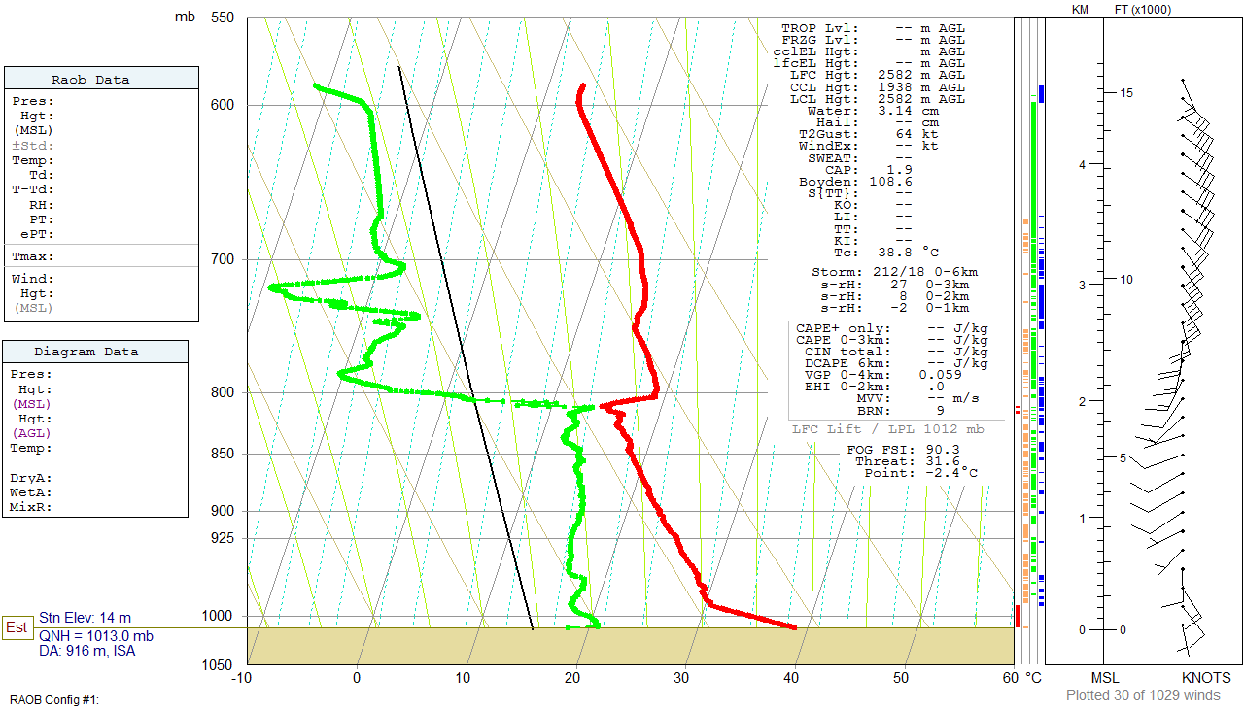Click the Stn Elev: 14 m label

(x=85, y=618)
